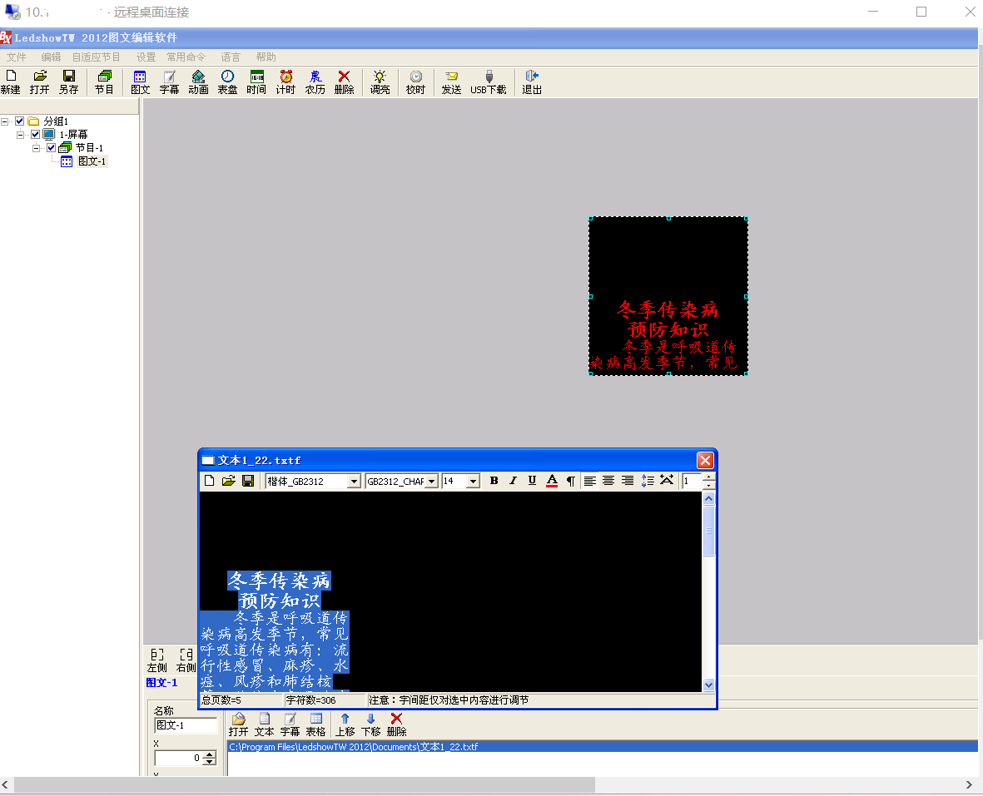Exit the application with the 退出 icon
Screen dimensions: 983x796
[532, 82]
